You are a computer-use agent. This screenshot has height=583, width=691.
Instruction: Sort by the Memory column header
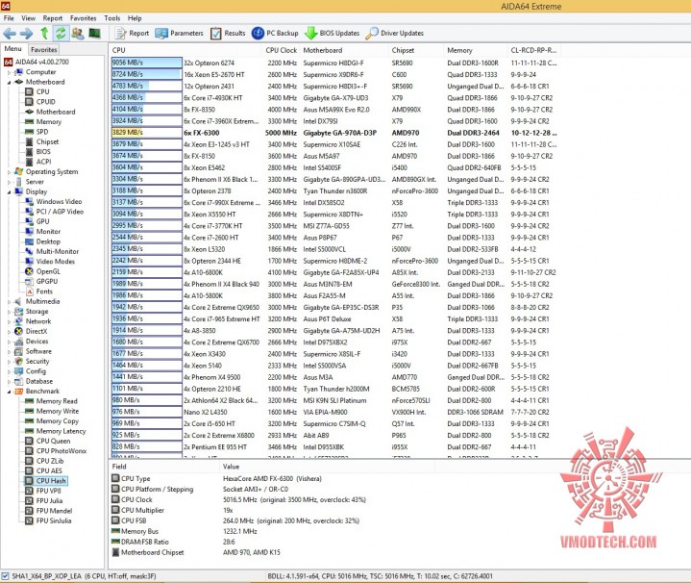[x=476, y=50]
